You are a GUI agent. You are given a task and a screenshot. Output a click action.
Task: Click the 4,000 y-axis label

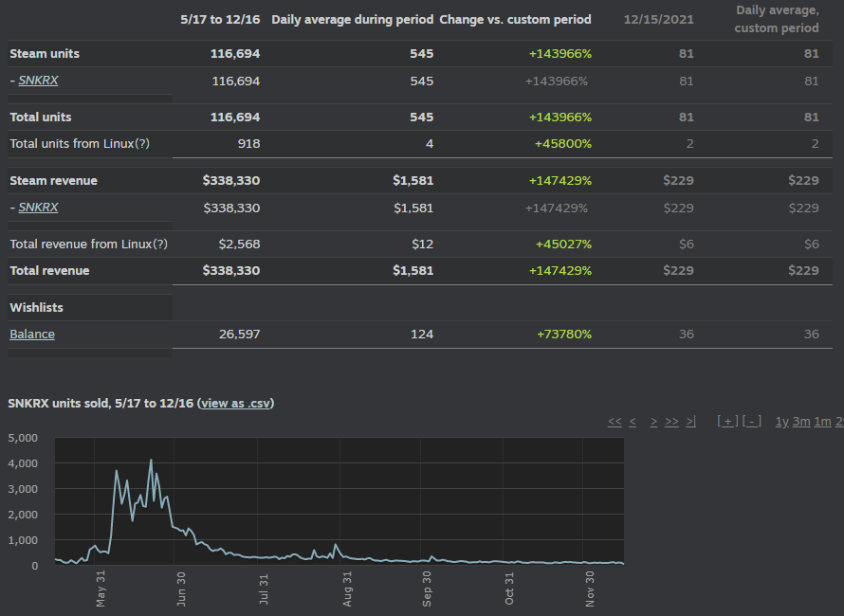[23, 463]
